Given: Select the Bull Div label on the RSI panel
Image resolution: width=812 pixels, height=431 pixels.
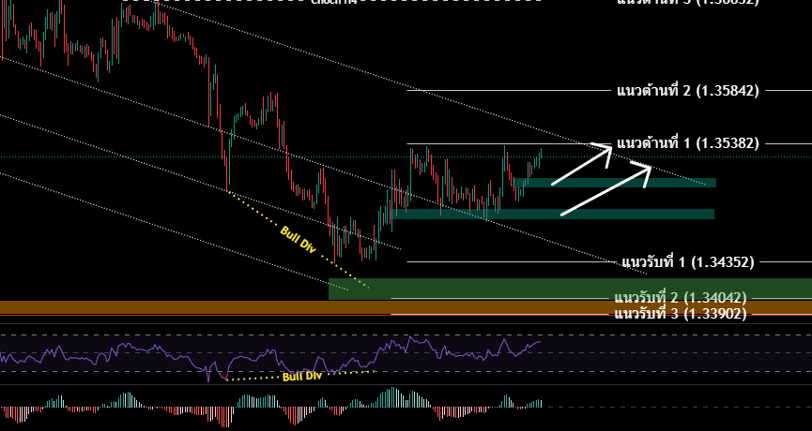Looking at the screenshot, I should 301,377.
